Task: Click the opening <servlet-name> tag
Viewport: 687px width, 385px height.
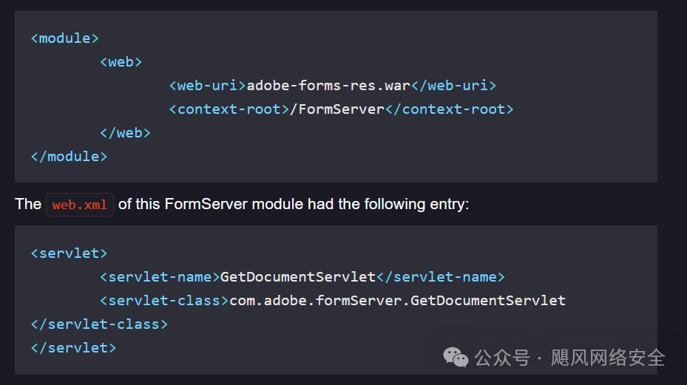Action: point(160,277)
